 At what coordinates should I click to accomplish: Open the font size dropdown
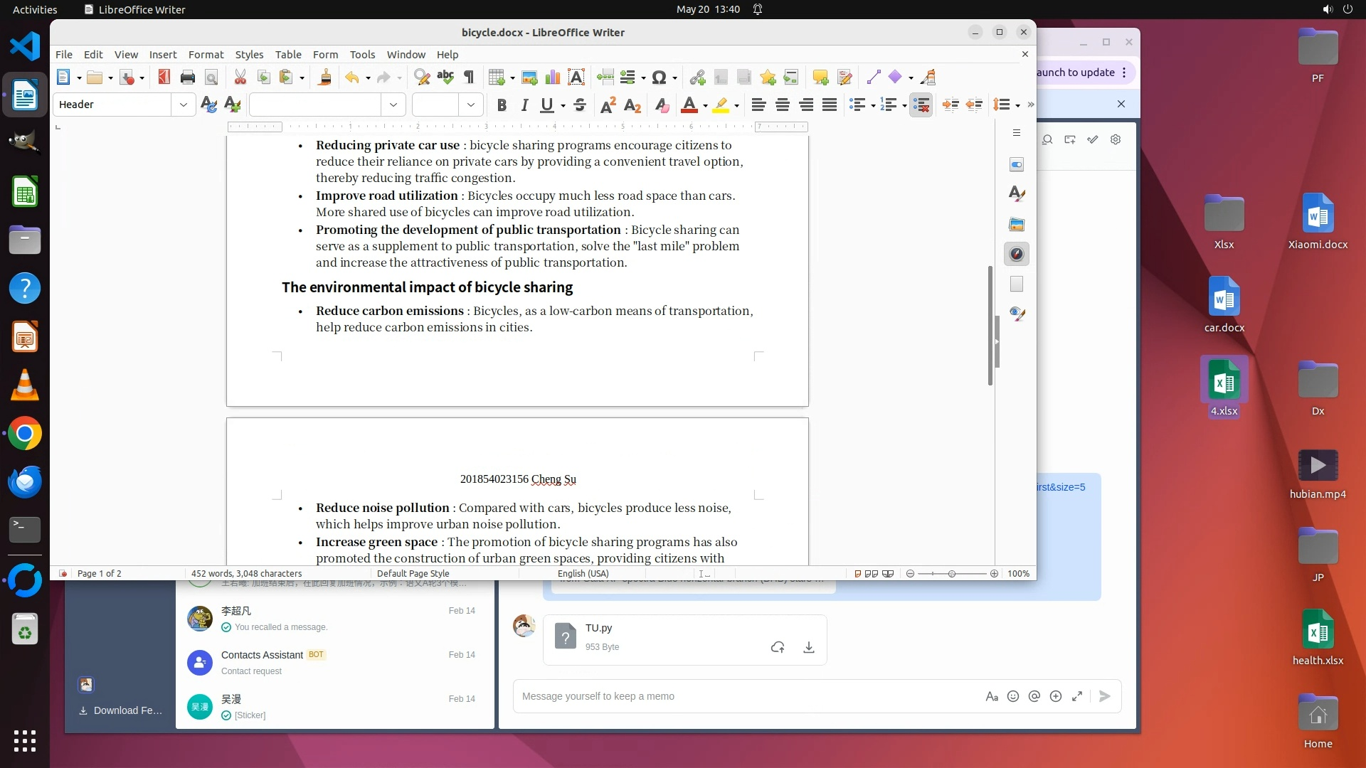pyautogui.click(x=470, y=105)
